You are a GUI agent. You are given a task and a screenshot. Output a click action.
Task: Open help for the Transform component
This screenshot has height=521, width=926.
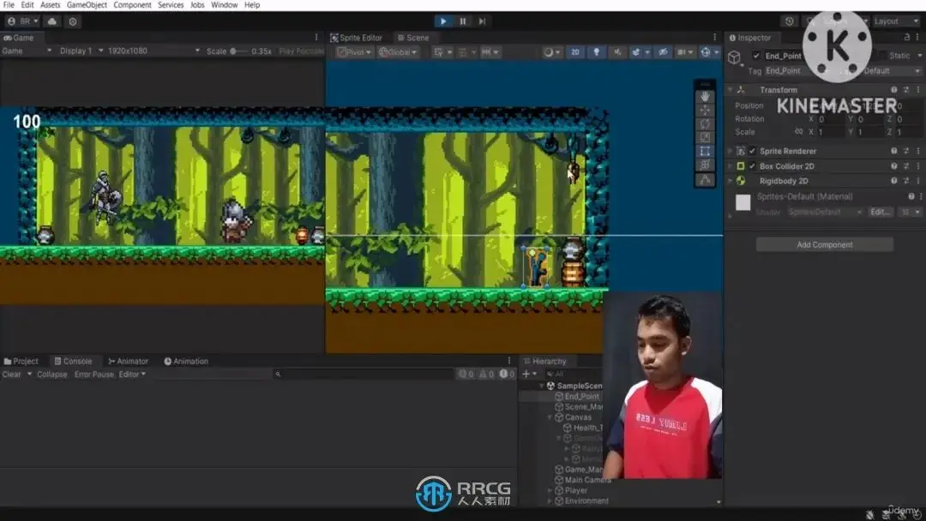[893, 90]
